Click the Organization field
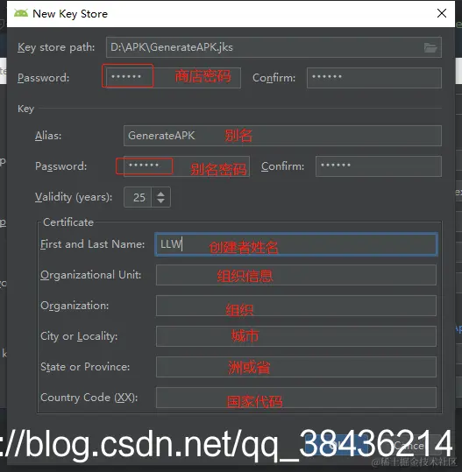This screenshot has width=462, height=472. [296, 306]
